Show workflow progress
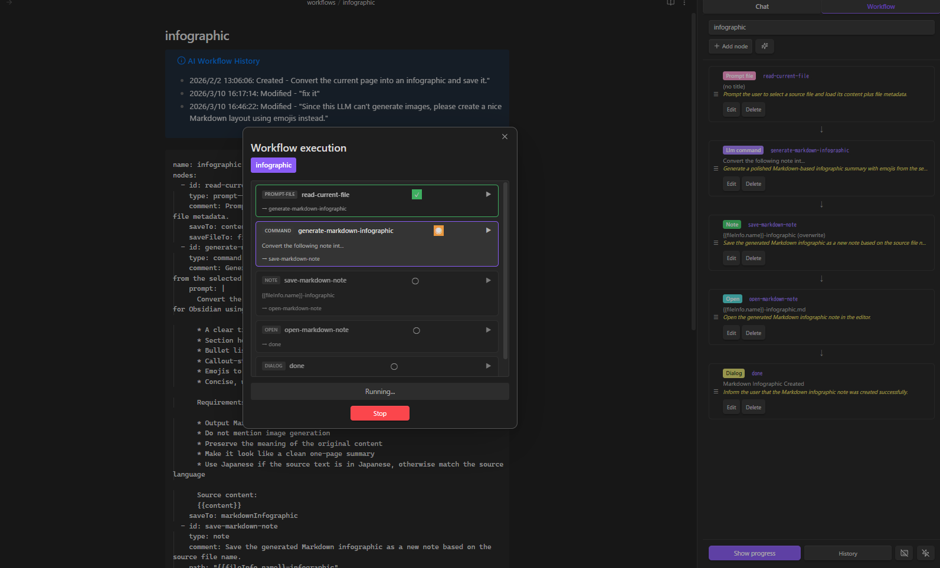This screenshot has width=940, height=568. pyautogui.click(x=754, y=553)
